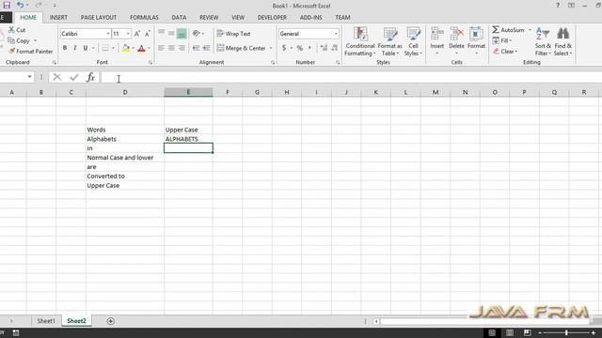
Task: Align text right in cell
Action: [182, 48]
